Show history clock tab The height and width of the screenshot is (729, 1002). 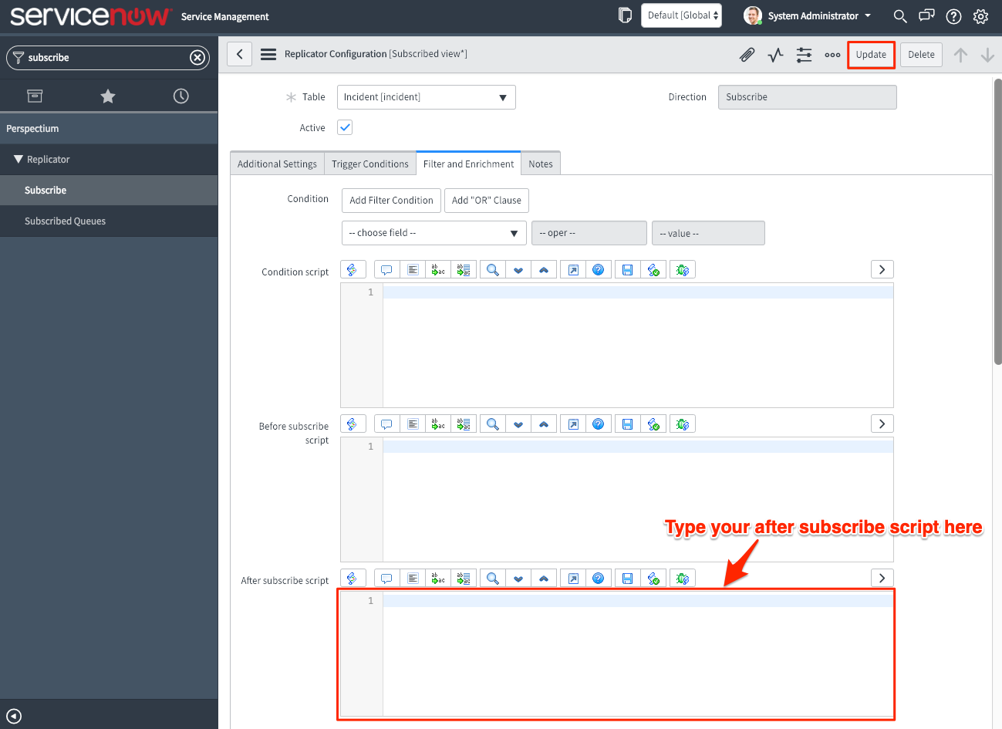click(180, 96)
